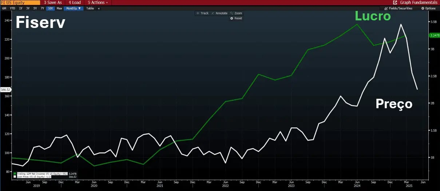Click the 166.52 price marker on left axis
Image resolution: width=440 pixels, height=191 pixels.
point(5,89)
